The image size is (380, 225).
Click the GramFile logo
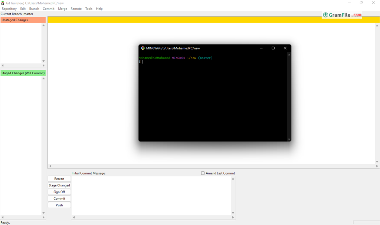tap(341, 15)
